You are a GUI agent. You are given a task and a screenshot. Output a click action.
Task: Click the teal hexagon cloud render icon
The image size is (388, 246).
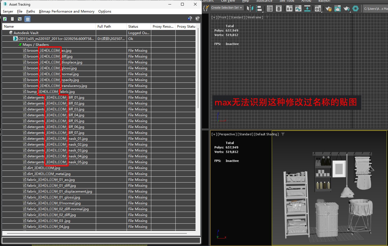point(356,9)
